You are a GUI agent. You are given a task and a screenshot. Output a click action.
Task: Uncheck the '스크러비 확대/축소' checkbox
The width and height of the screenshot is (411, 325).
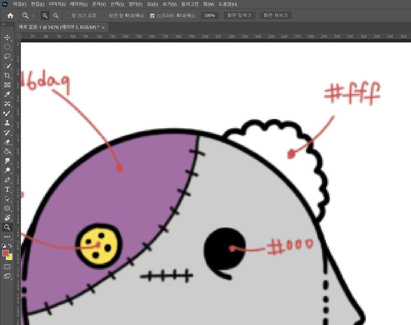tap(152, 15)
